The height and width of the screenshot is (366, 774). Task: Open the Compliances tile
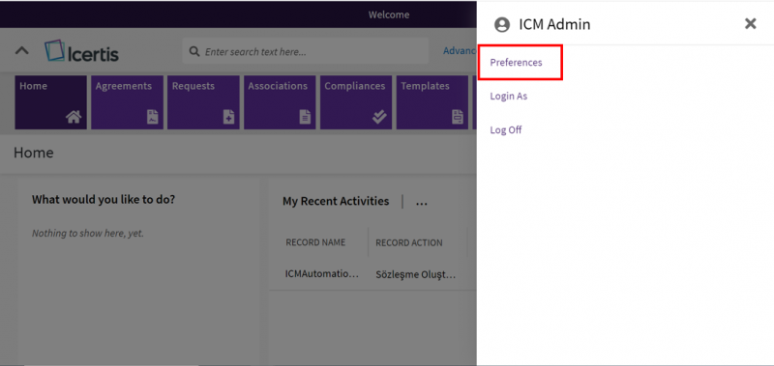[356, 102]
